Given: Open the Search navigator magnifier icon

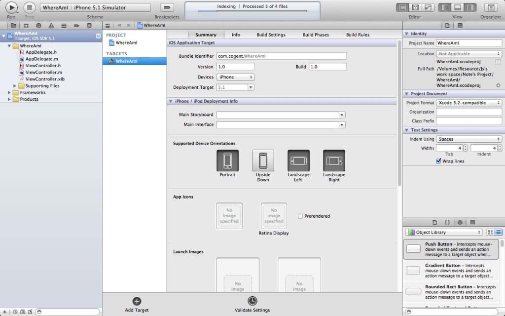Looking at the screenshot, I should [x=38, y=26].
